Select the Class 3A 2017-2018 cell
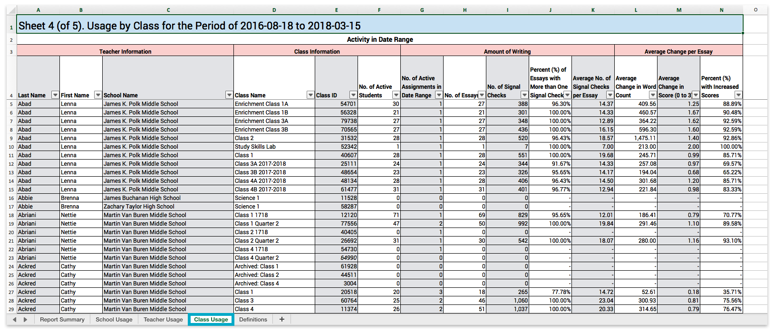The width and height of the screenshot is (774, 332). pos(274,164)
